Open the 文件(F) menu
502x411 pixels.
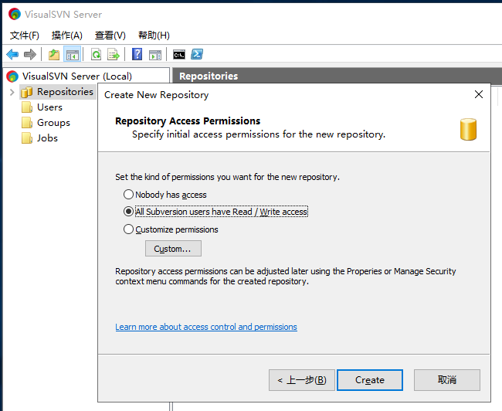pos(25,36)
